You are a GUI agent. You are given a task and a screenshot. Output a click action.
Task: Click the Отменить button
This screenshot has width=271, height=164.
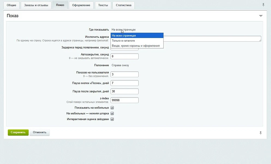[40, 132]
